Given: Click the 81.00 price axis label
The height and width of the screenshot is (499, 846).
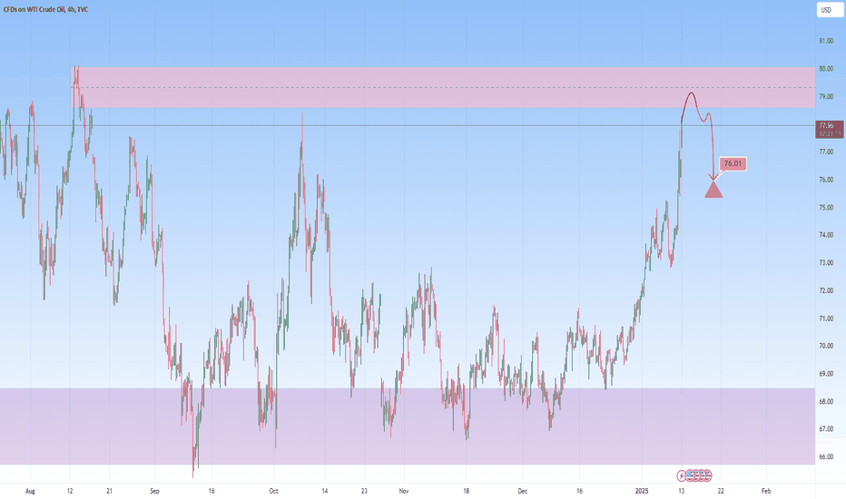Looking at the screenshot, I should [x=826, y=41].
